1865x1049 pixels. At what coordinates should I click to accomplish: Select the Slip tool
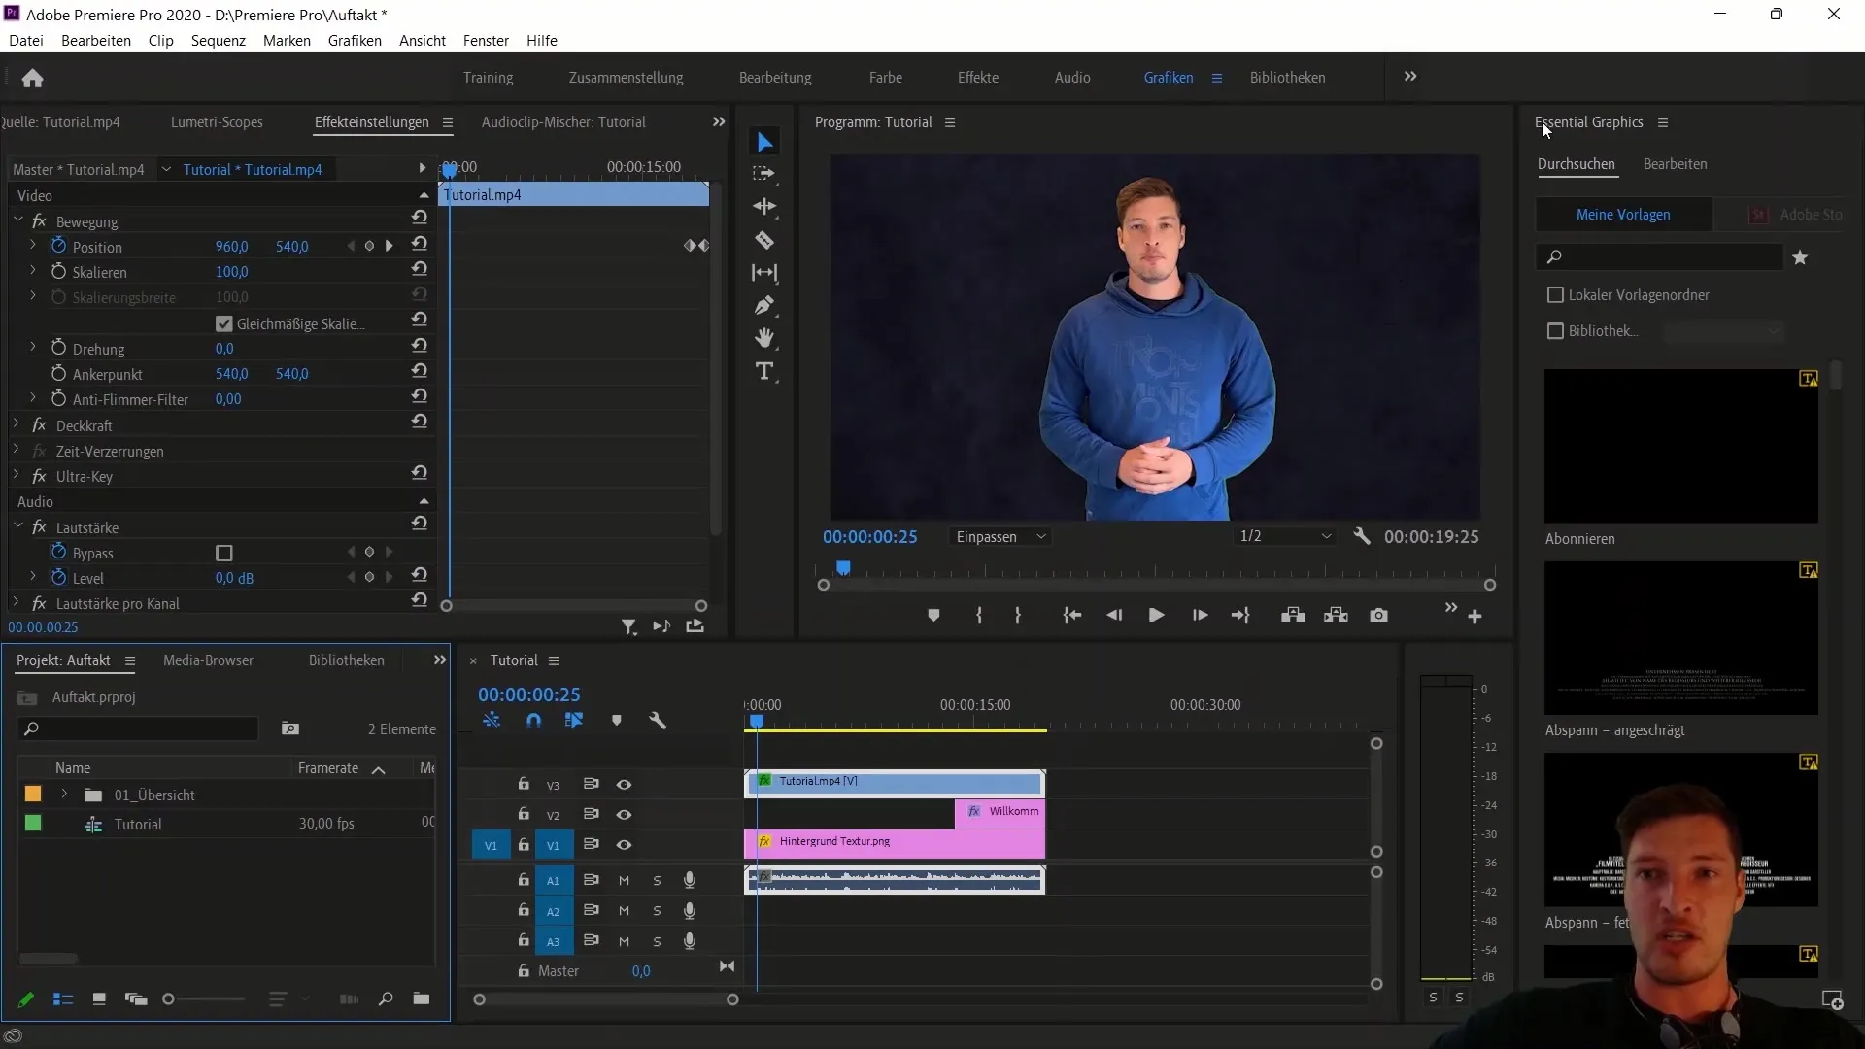(x=764, y=273)
